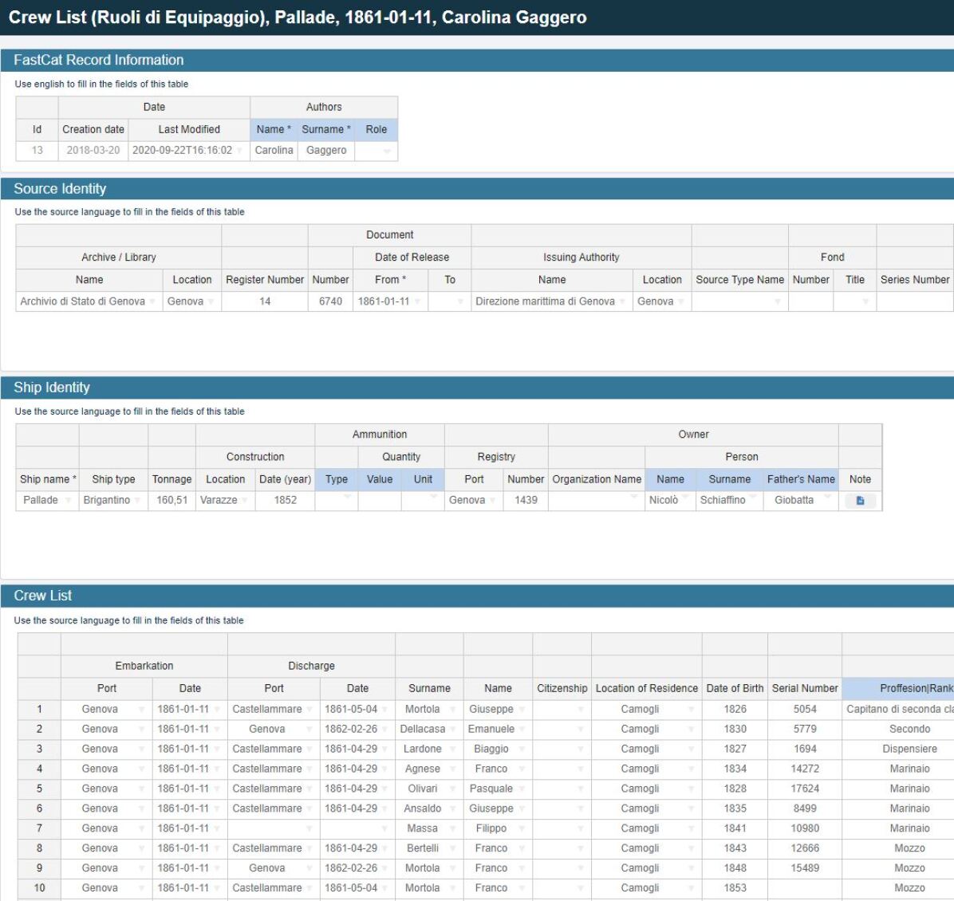Open the Brigantino ship type dropdown
954x901 pixels.
pos(137,501)
